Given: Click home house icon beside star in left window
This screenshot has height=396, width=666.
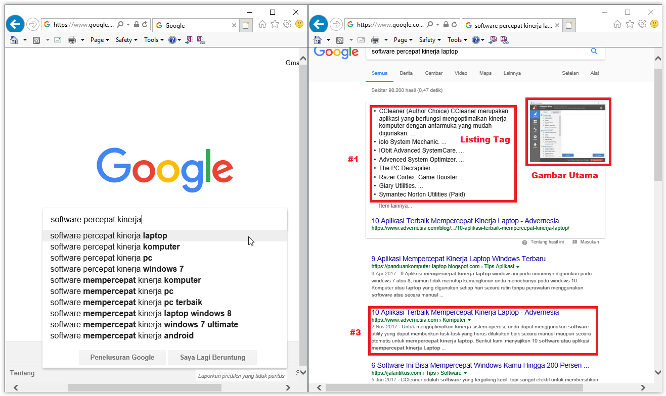Looking at the screenshot, I should coord(262,24).
